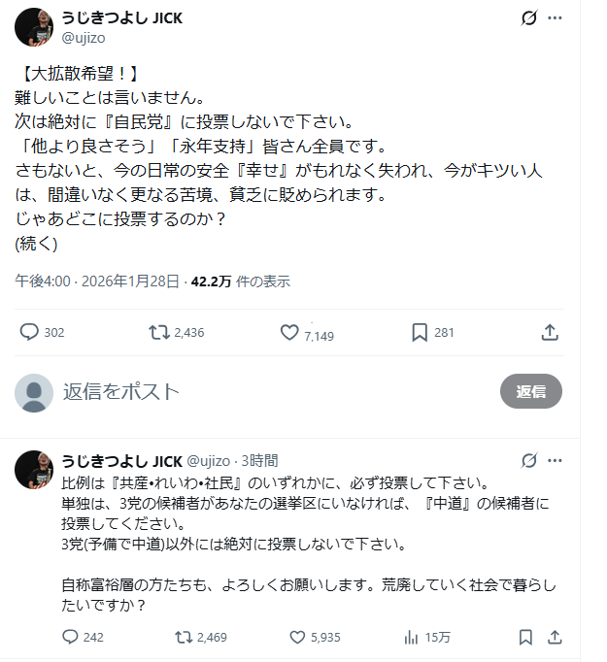Open more options on the reply post
Screen dimensions: 607x662
(x=555, y=460)
